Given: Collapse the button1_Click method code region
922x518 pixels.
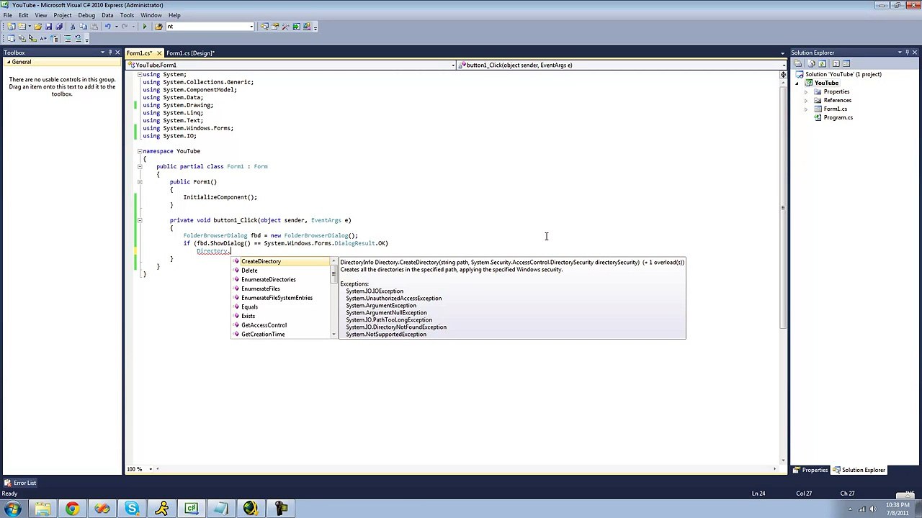Looking at the screenshot, I should tap(140, 220).
